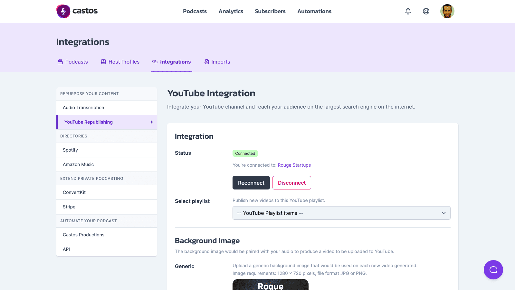This screenshot has width=515, height=290.
Task: Select YouTube Republishing in the sidebar
Action: [107, 122]
